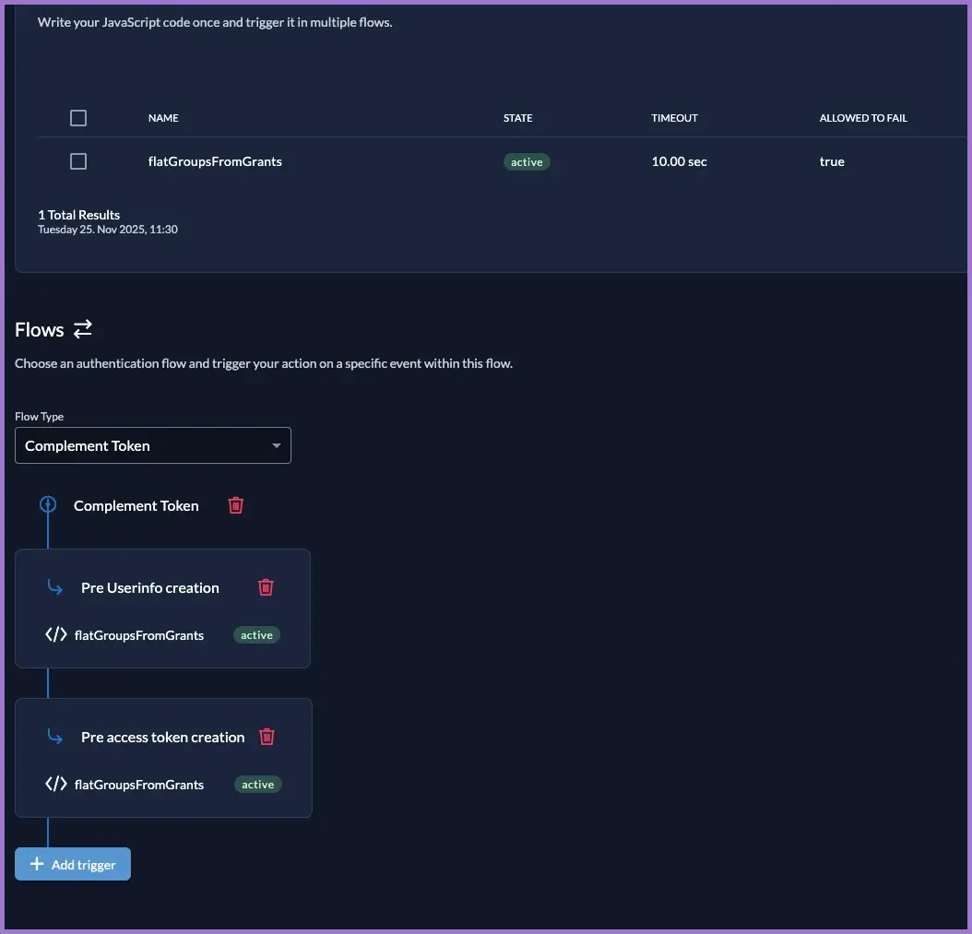The image size is (972, 934).
Task: Remove the Pre Userinfo creation trigger
Action: [x=266, y=587]
